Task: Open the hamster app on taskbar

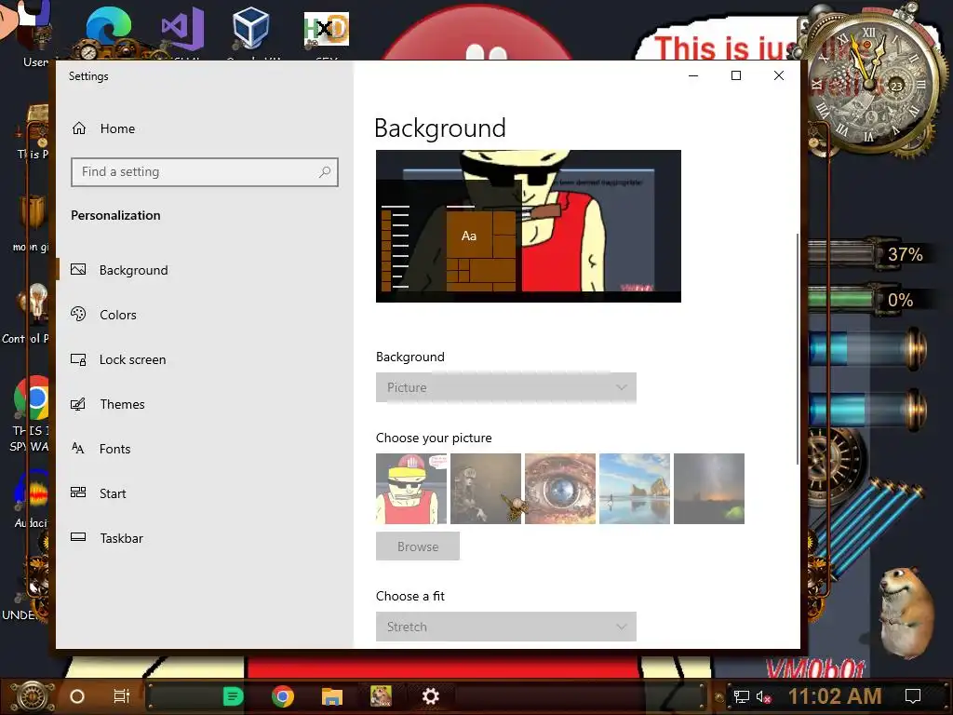Action: click(x=381, y=696)
